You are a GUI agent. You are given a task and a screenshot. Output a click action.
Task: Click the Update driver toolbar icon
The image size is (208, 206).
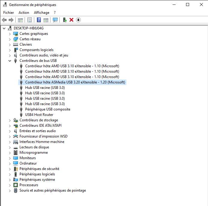65,20
